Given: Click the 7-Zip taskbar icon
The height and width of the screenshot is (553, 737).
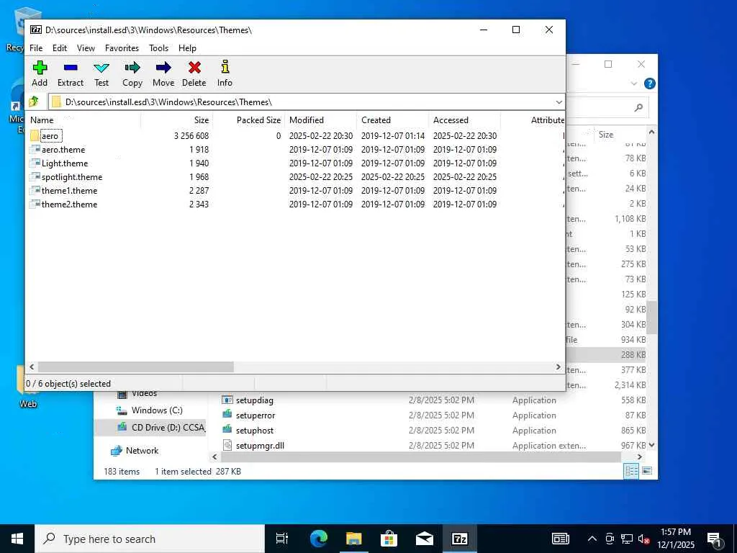Looking at the screenshot, I should pos(459,539).
